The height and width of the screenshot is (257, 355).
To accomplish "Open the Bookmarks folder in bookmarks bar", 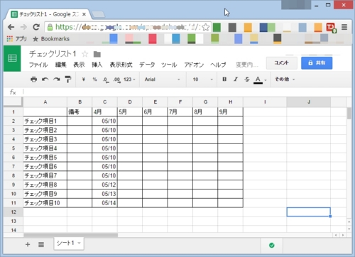I will click(51, 39).
